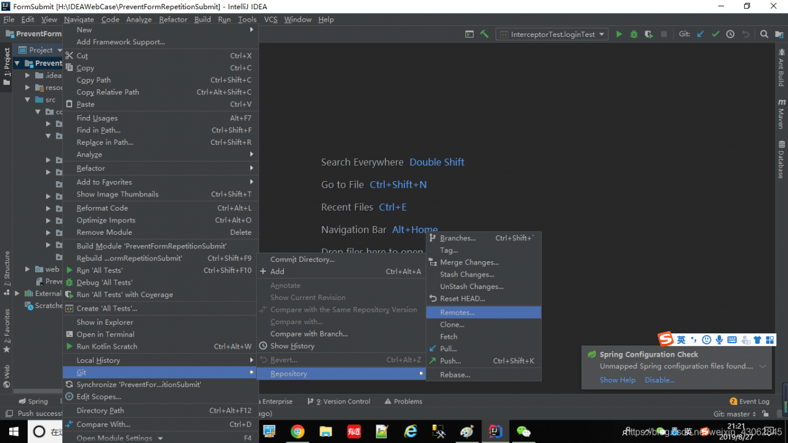
Task: Click Git Revert arrow toolbar icon
Action: tap(746, 35)
